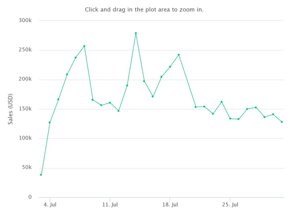The image size is (289, 216).
Task: Click the last data point on the line
Action: 282,122
